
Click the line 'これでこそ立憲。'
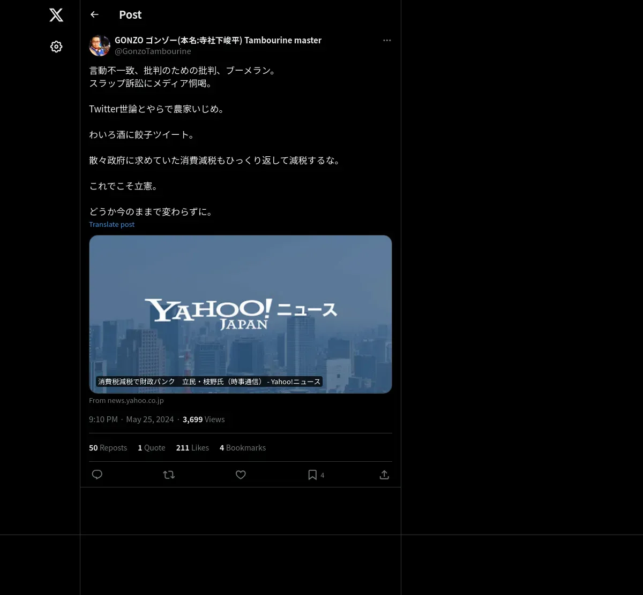[124, 186]
